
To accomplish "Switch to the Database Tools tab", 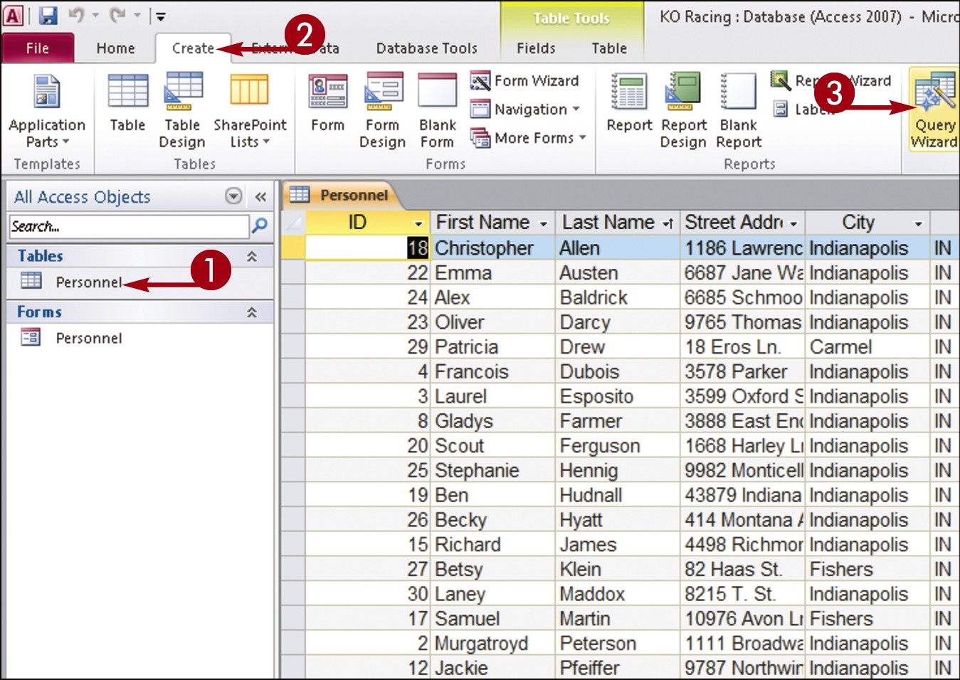I will (426, 48).
